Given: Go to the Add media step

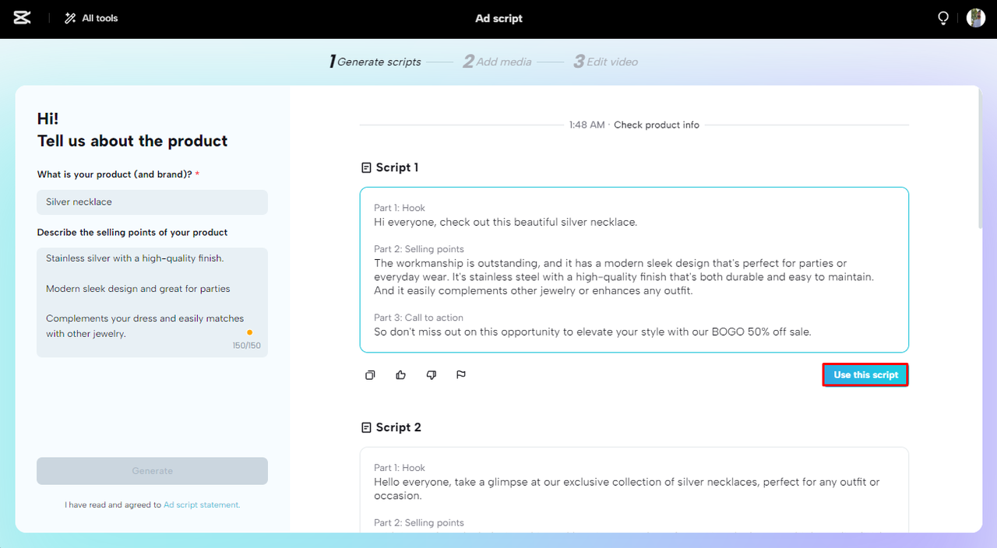Looking at the screenshot, I should (497, 61).
